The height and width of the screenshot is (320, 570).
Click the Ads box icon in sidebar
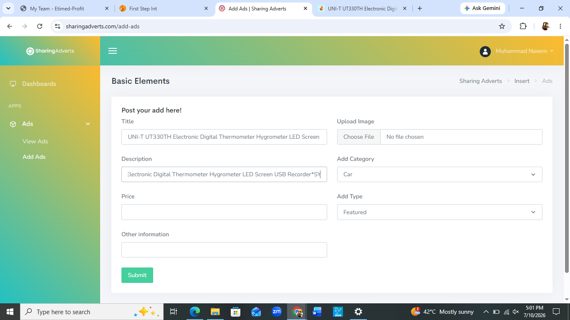(13, 124)
